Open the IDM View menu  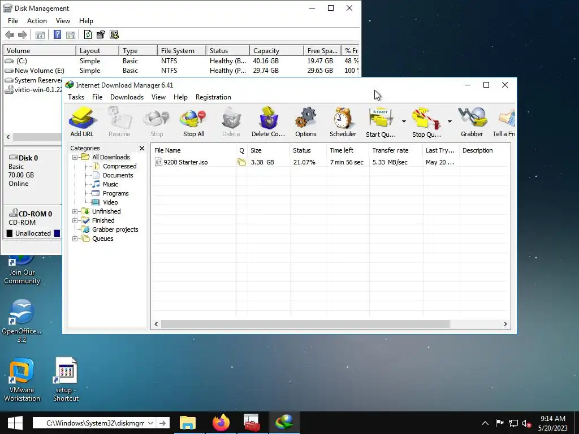tap(158, 97)
